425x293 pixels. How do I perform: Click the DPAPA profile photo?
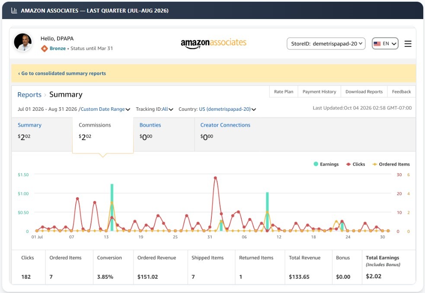pyautogui.click(x=23, y=42)
